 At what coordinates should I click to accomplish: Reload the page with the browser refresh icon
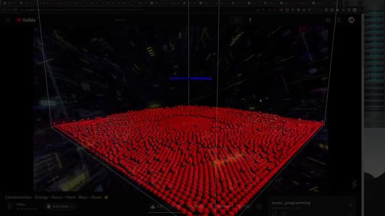click(x=15, y=10)
